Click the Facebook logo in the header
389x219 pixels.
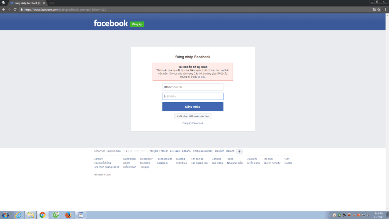(x=111, y=23)
